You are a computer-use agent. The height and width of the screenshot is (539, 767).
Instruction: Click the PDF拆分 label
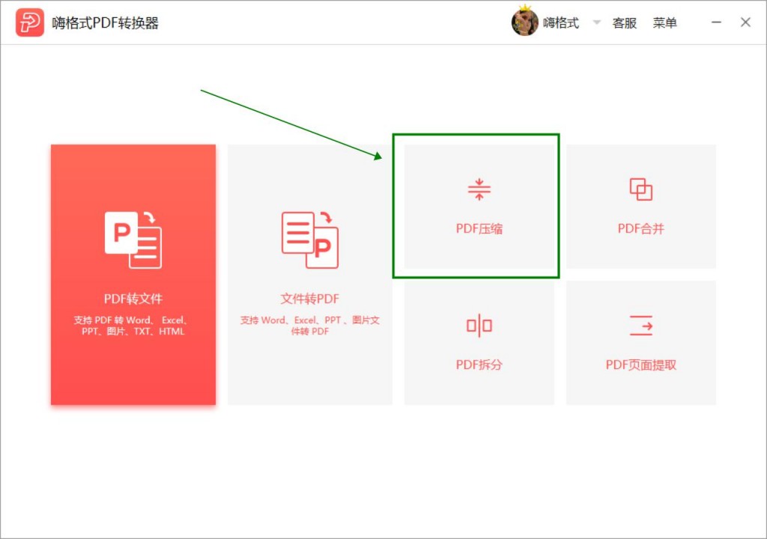[479, 365]
